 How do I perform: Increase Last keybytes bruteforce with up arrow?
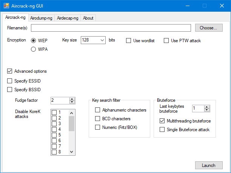pos(207,107)
